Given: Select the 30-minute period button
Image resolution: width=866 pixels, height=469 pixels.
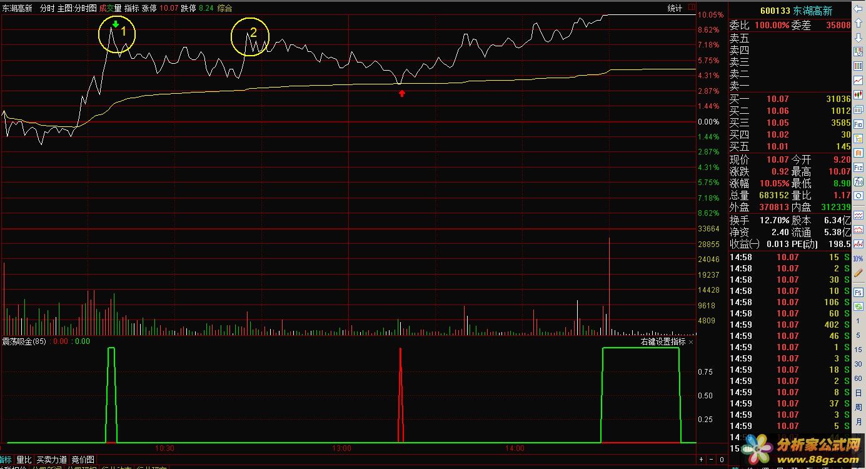Looking at the screenshot, I should [x=858, y=364].
